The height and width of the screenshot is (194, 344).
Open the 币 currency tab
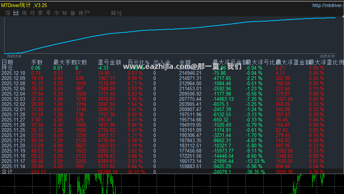(57, 13)
